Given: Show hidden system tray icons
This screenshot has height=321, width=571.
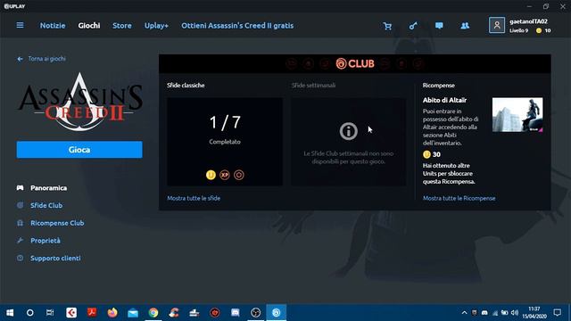Looking at the screenshot, I should point(464,313).
